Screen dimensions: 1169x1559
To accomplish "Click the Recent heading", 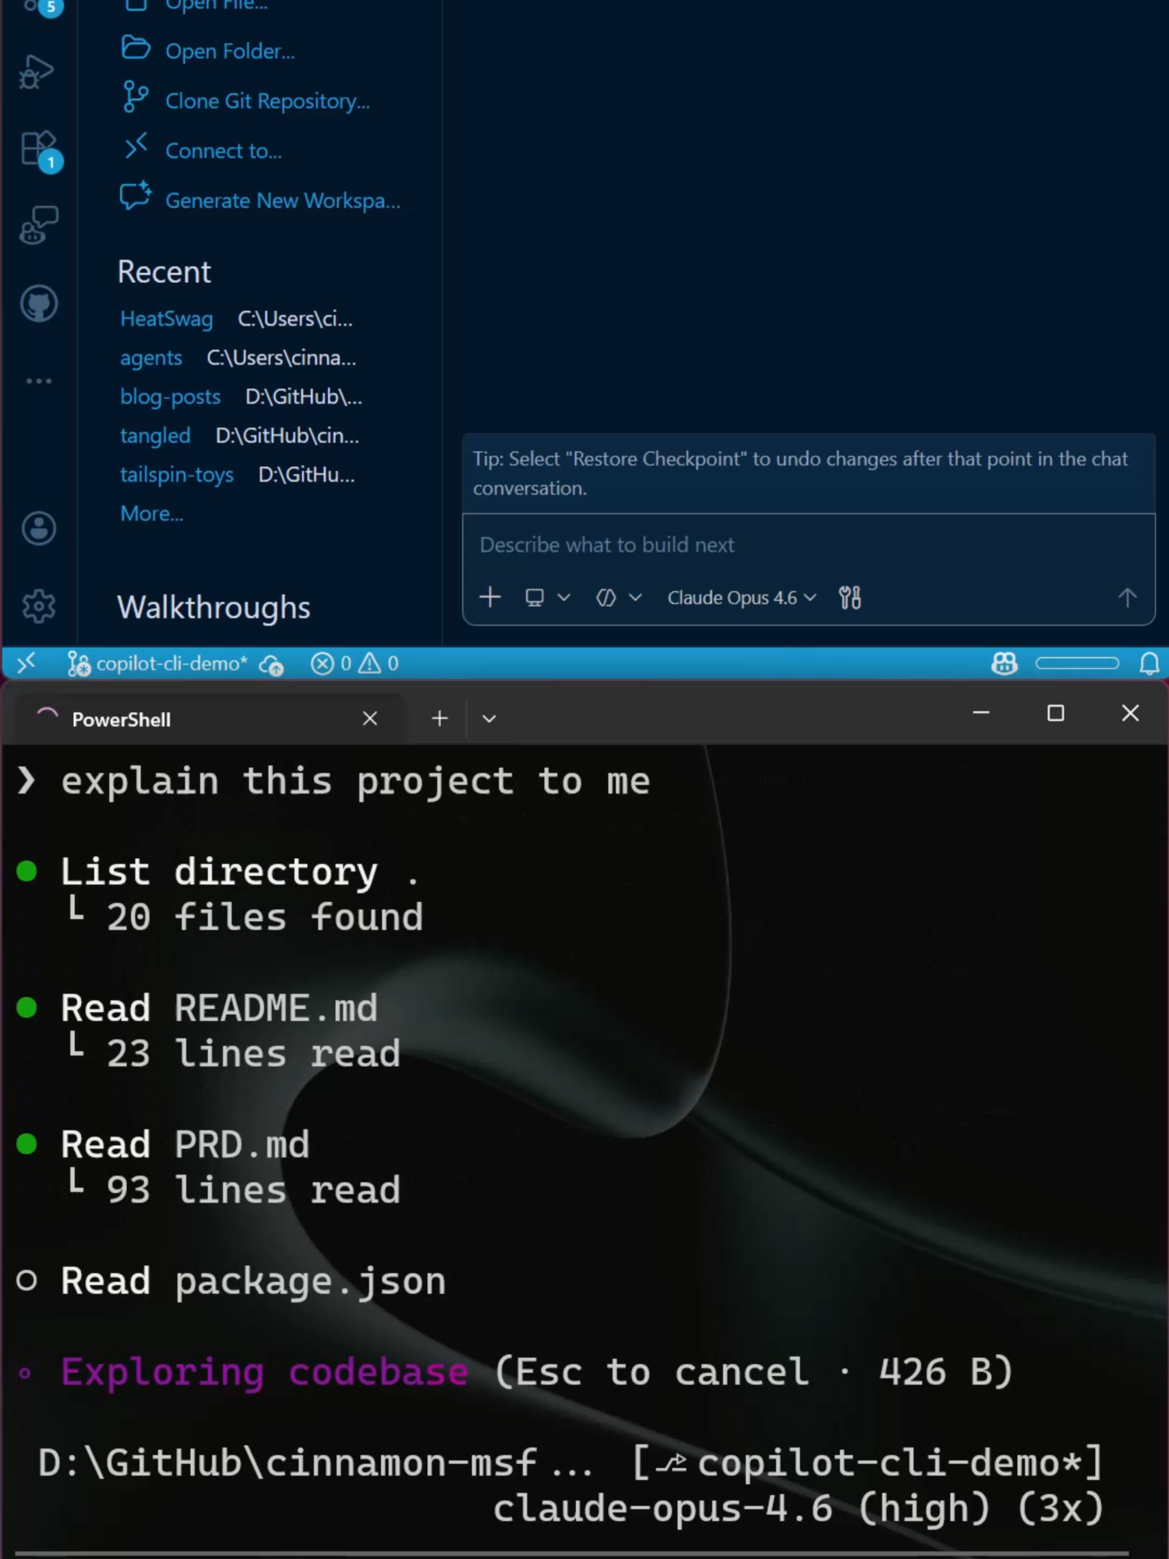I will click(164, 272).
